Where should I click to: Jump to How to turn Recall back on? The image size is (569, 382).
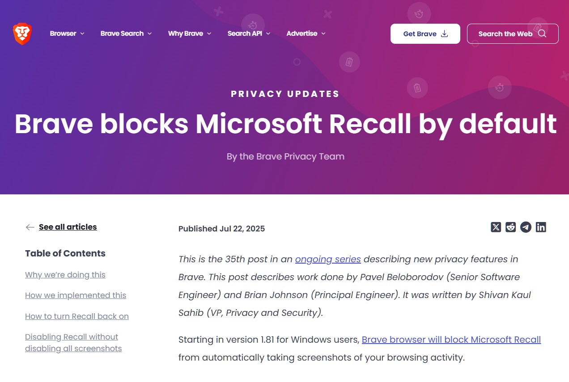tap(77, 316)
